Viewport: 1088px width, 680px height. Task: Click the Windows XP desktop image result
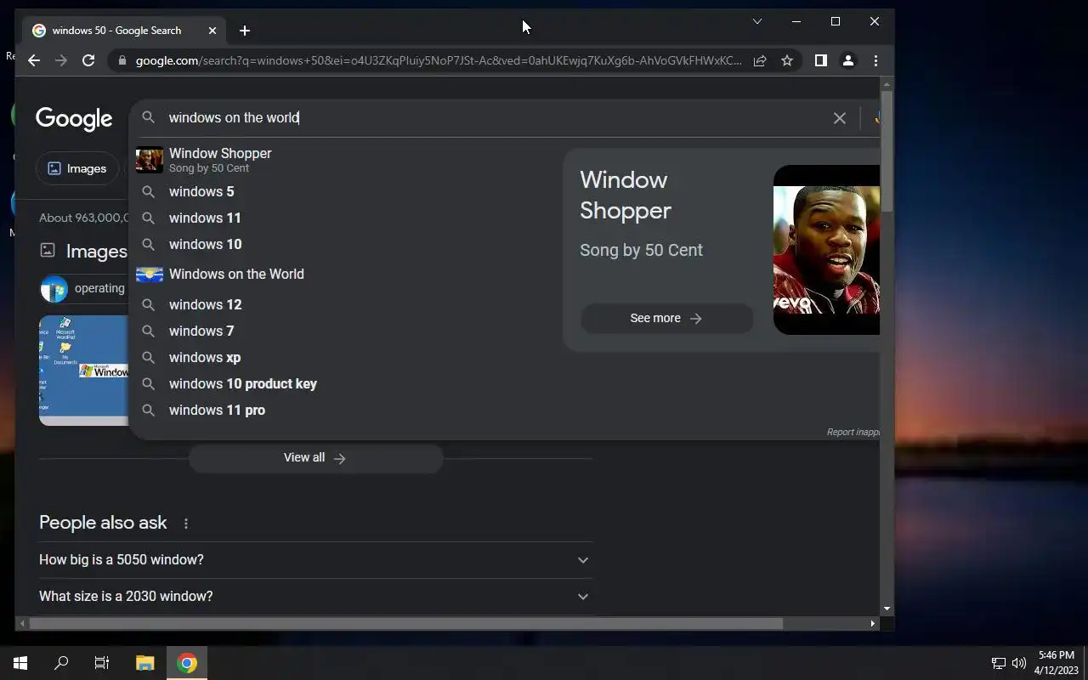(83, 370)
